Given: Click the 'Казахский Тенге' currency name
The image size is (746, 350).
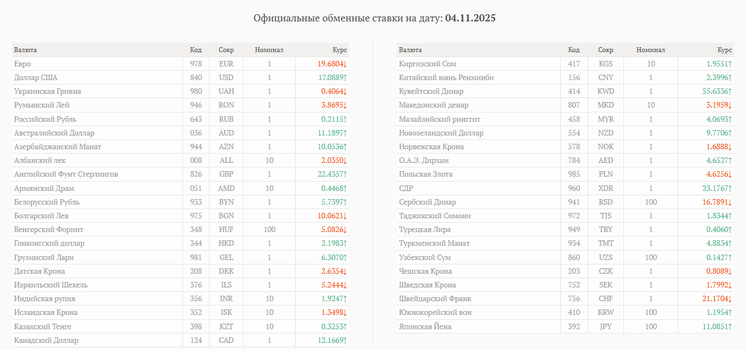Looking at the screenshot, I should [42, 327].
